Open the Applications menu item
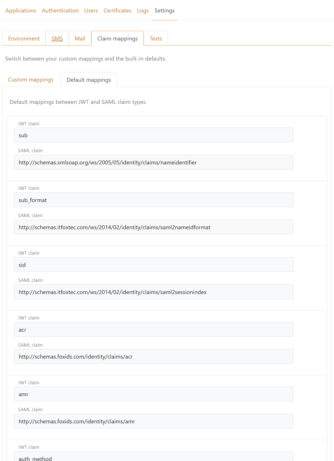 21,10
